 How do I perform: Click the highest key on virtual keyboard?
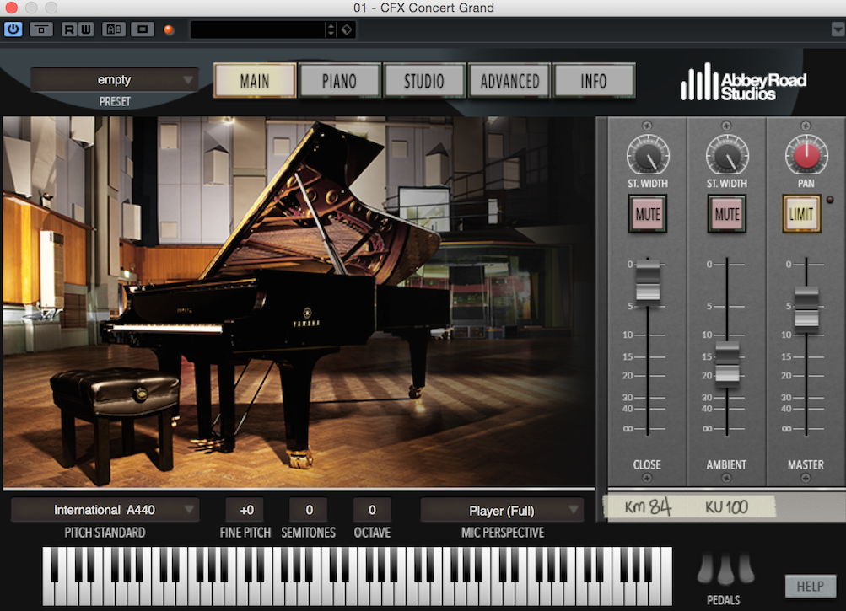tap(667, 576)
